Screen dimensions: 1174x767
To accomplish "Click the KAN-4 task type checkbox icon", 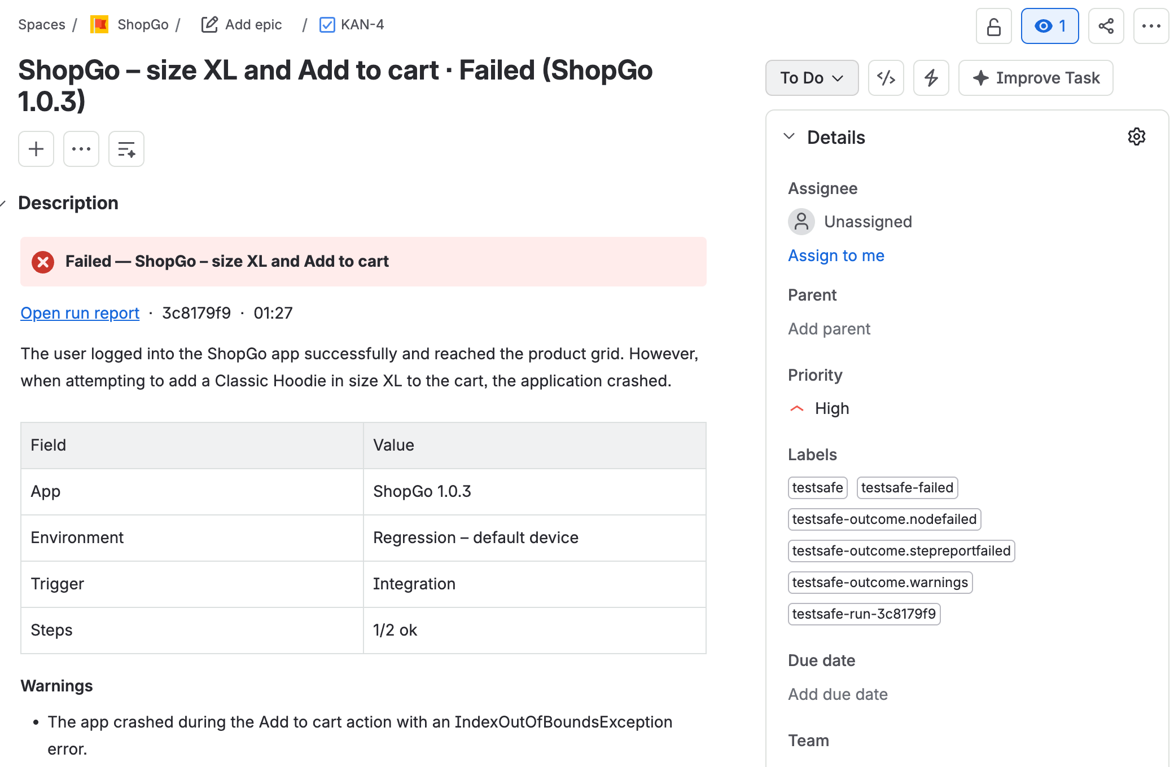I will [327, 25].
